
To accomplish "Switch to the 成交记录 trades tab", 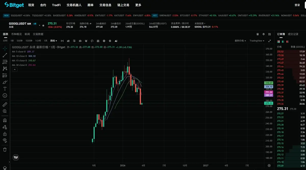I will [293, 34].
